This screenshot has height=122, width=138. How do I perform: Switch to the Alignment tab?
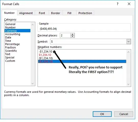click(x=26, y=13)
